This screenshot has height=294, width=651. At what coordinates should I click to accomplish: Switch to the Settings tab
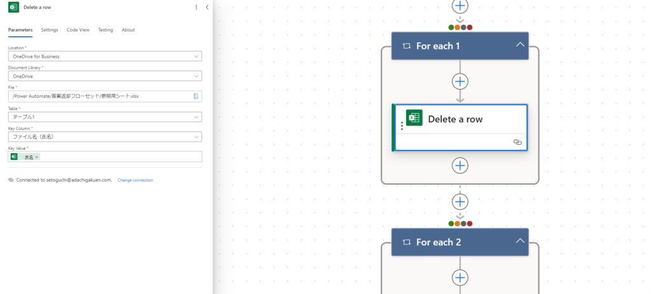coord(50,30)
